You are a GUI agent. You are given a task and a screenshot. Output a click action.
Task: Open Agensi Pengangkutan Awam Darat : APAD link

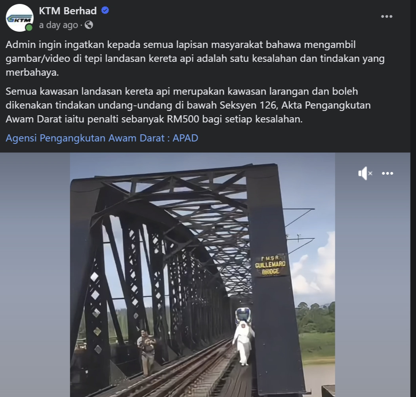(x=102, y=138)
